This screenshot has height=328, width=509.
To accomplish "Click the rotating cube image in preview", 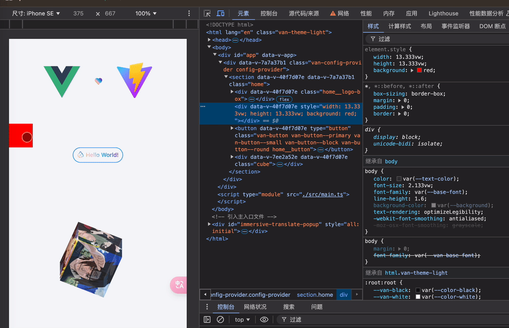I will coord(91,259).
